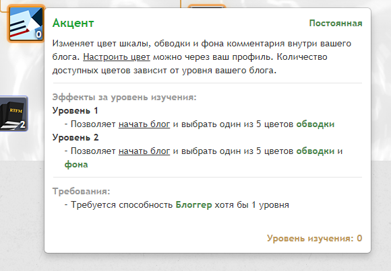The height and width of the screenshot is (271, 391).
Task: Open начать блог link under Уровень 1
Action: pos(144,124)
